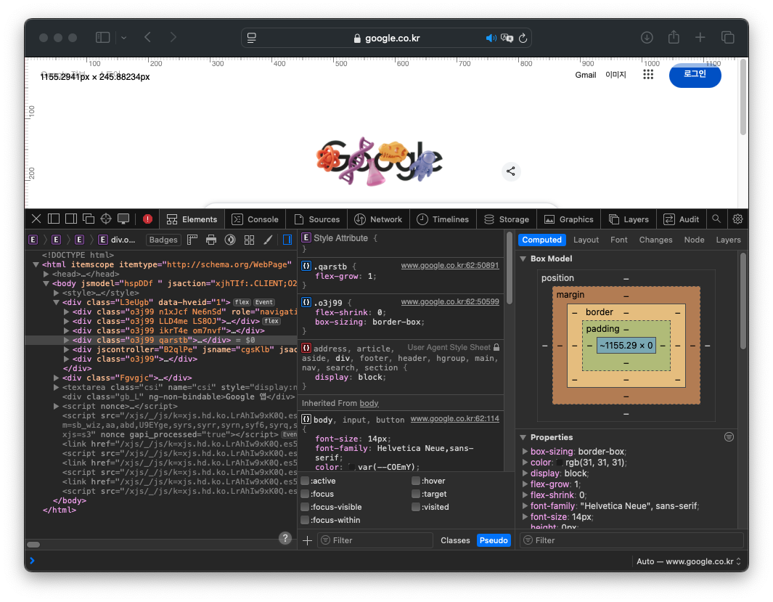Start element selection with crosshair icon
Image resolution: width=773 pixels, height=602 pixels.
pyautogui.click(x=106, y=219)
